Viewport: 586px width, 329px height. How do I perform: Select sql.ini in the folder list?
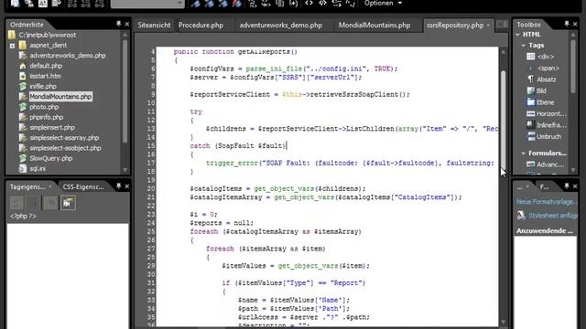[38, 168]
